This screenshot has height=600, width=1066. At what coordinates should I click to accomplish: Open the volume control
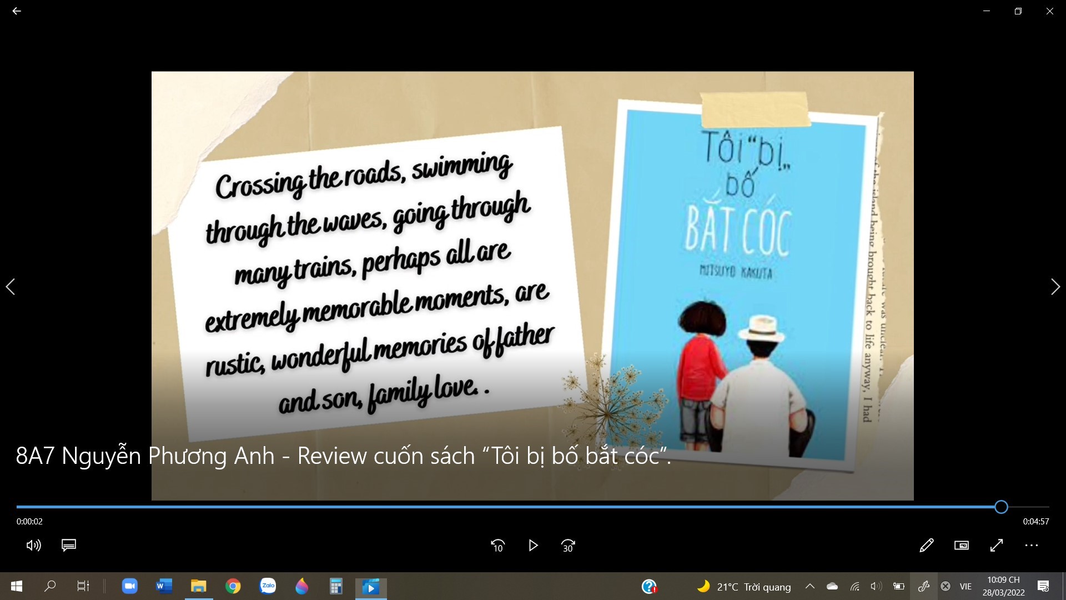point(33,546)
